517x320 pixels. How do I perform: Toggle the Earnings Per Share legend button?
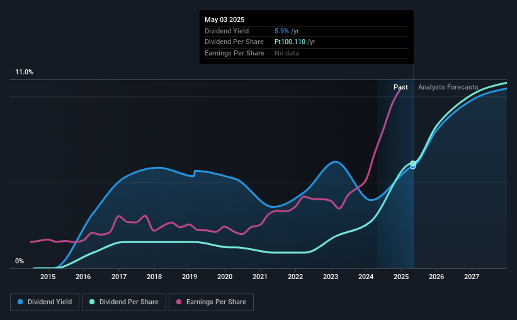[x=211, y=302]
